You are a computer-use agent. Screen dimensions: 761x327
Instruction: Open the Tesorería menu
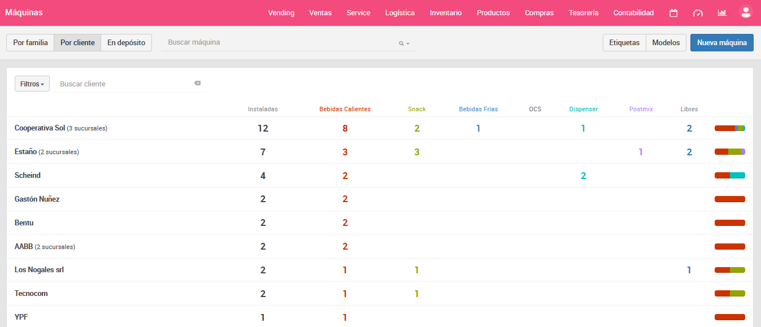584,13
